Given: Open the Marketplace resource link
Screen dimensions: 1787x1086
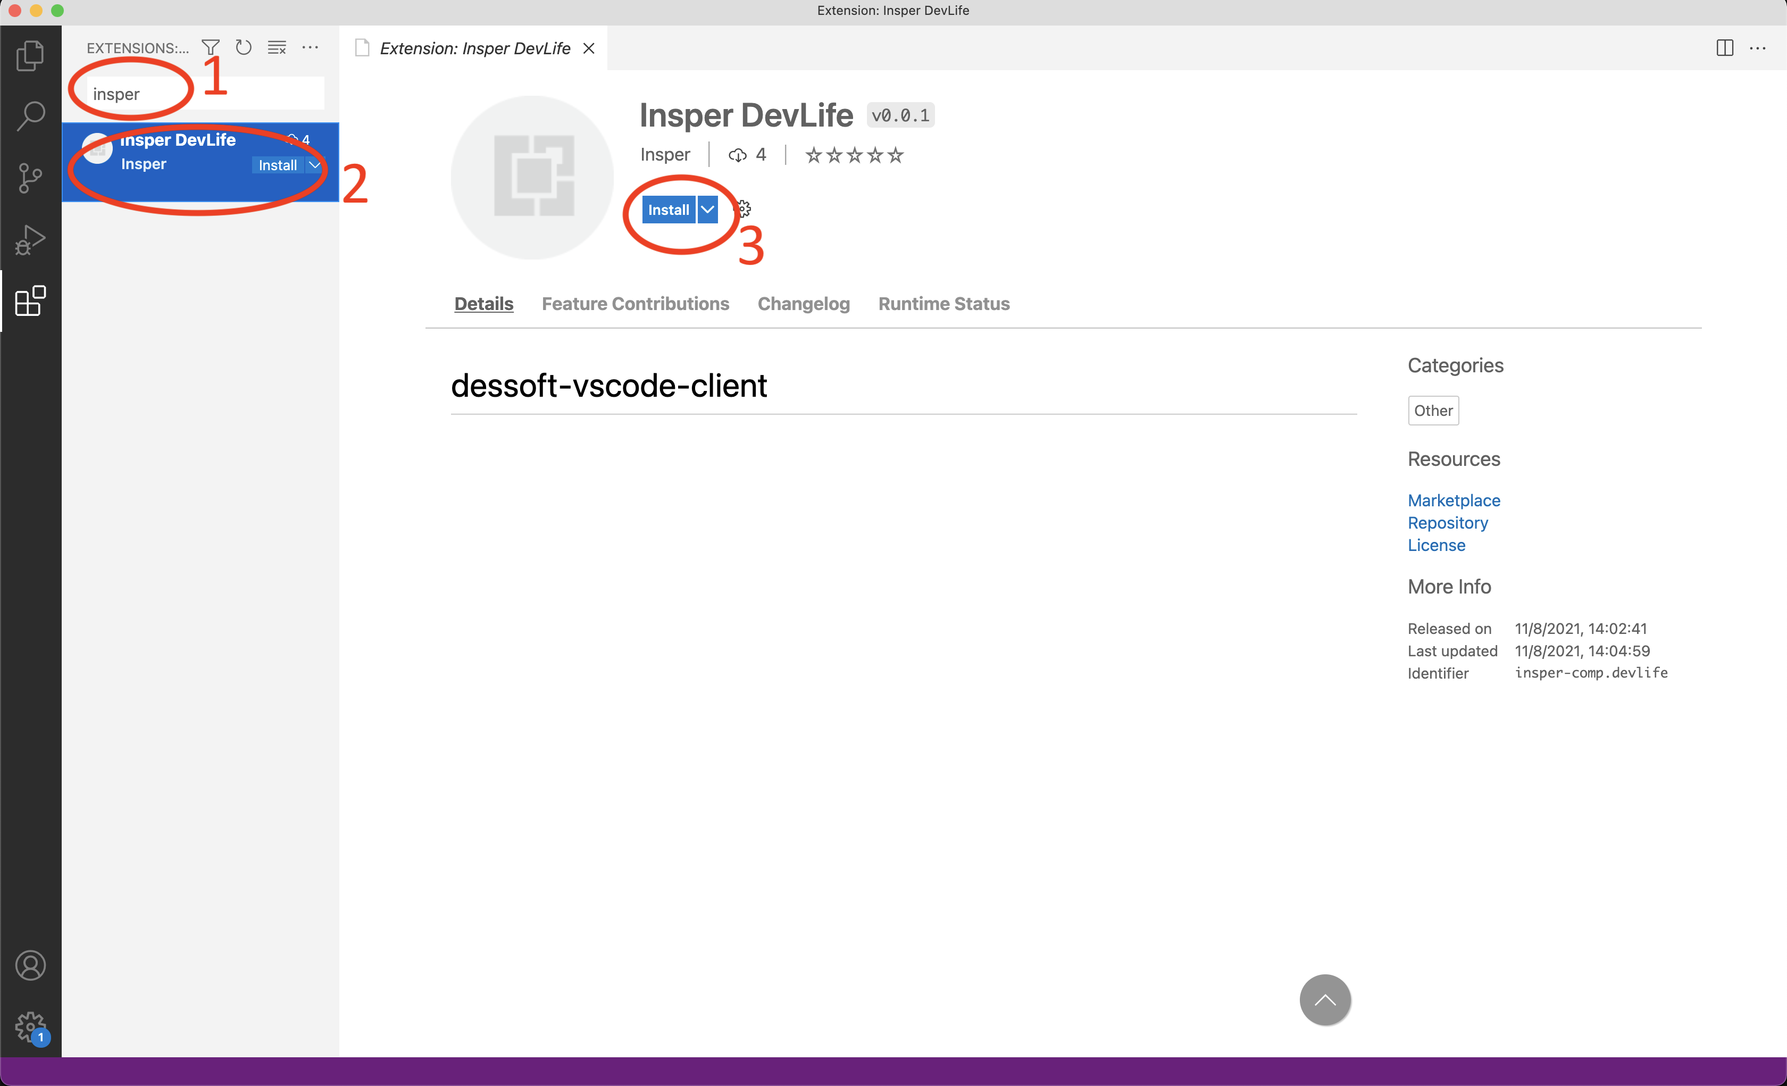Looking at the screenshot, I should 1454,500.
